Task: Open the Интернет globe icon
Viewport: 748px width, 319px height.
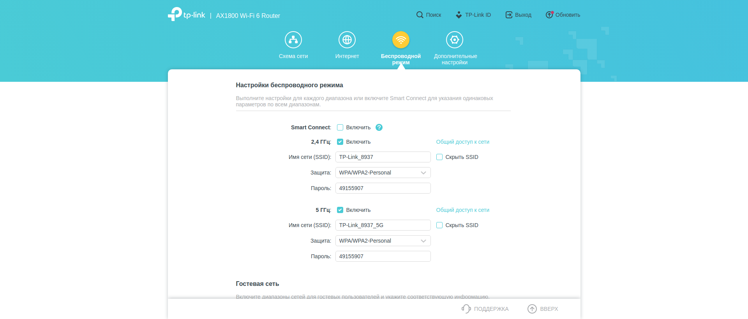Action: tap(347, 40)
